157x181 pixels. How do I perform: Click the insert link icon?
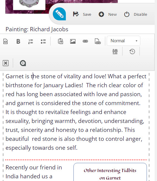[x=85, y=41]
